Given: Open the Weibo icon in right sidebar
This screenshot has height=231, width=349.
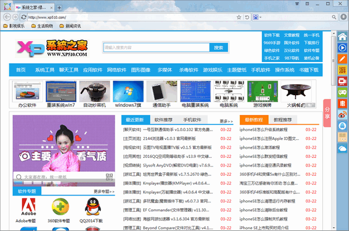Looking at the screenshot, I should [x=343, y=114].
